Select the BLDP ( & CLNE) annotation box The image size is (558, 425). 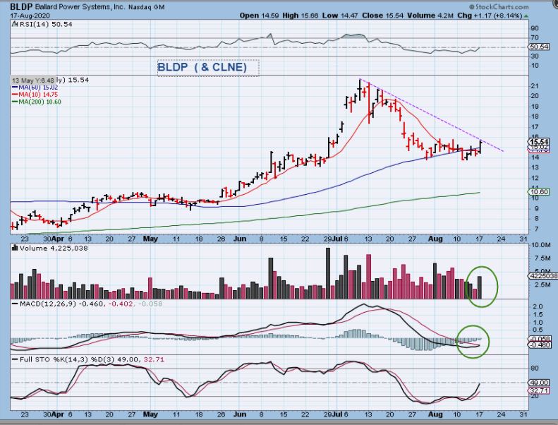(x=208, y=67)
